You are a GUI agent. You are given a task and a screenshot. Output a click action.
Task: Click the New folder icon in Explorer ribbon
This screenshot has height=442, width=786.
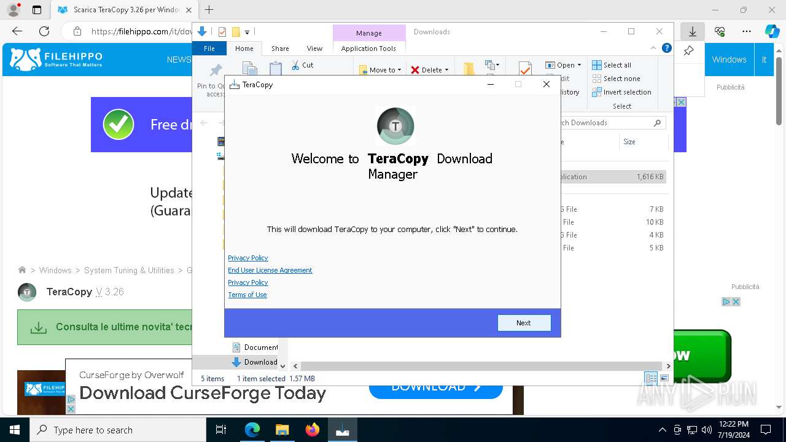point(469,69)
